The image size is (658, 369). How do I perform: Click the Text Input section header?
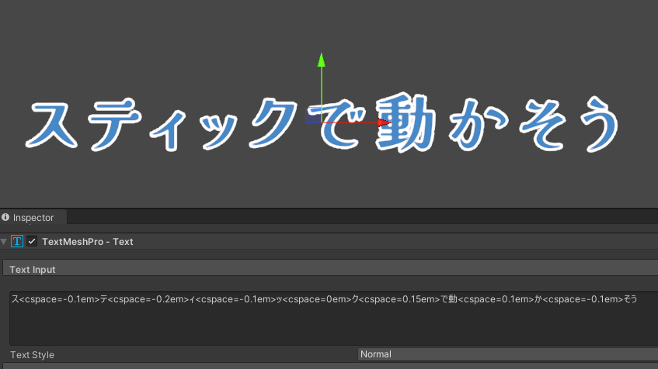(x=33, y=269)
